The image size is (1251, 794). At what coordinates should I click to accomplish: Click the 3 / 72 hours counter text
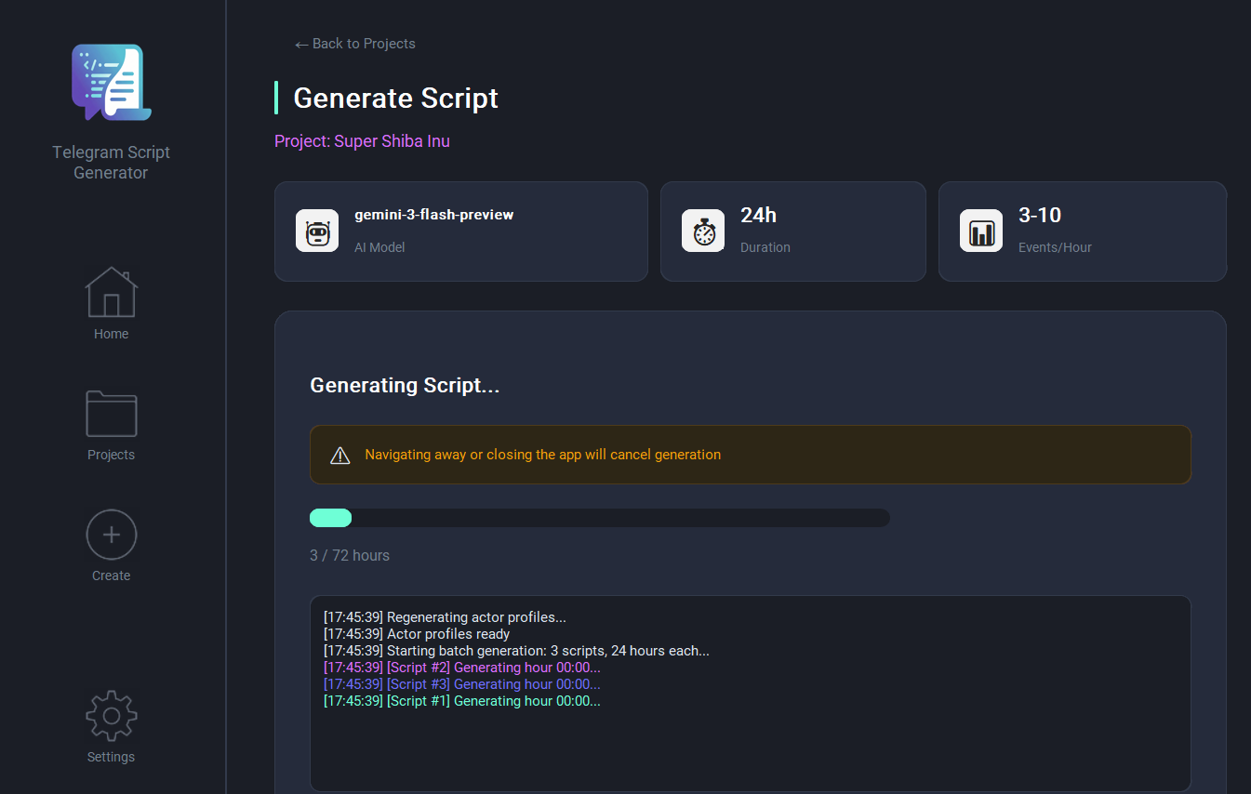click(349, 555)
